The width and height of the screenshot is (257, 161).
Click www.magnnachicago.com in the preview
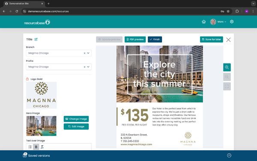click(x=136, y=144)
